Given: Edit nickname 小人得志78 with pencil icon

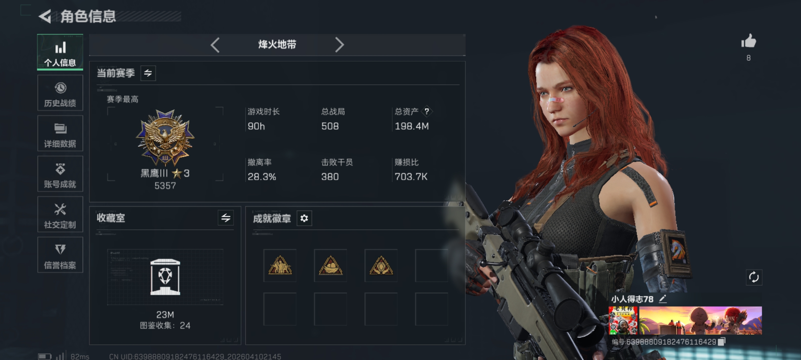Looking at the screenshot, I should coord(663,299).
